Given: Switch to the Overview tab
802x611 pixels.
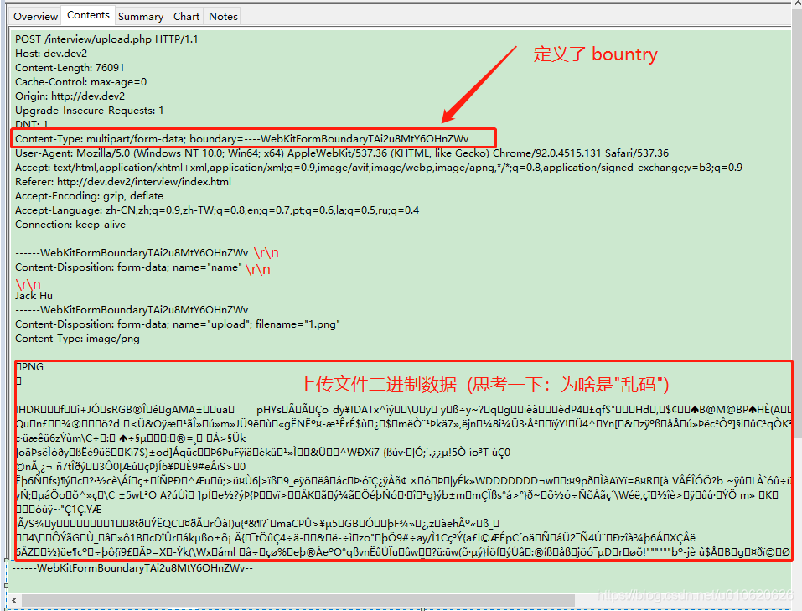Looking at the screenshot, I should click(x=35, y=17).
